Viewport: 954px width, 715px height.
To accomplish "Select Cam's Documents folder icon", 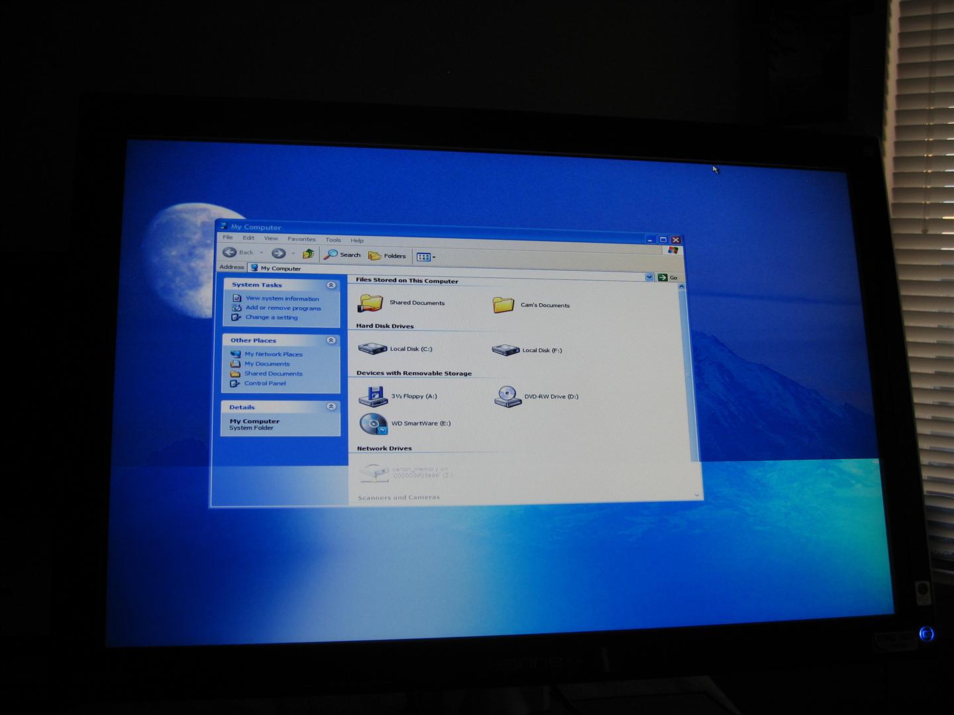I will (503, 304).
